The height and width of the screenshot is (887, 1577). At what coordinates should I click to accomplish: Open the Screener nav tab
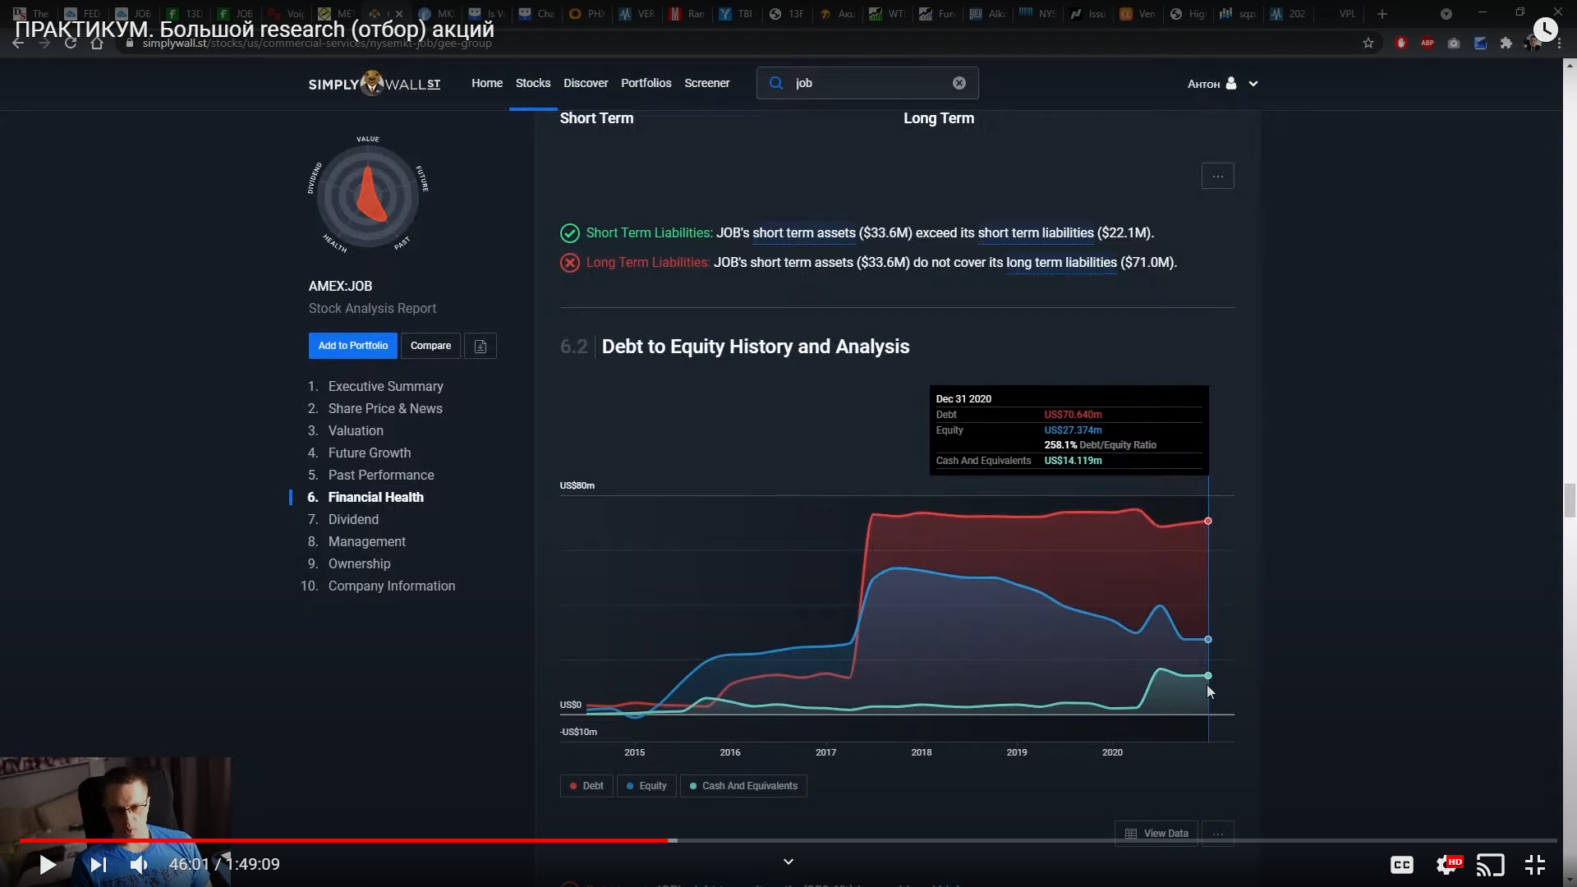click(706, 83)
